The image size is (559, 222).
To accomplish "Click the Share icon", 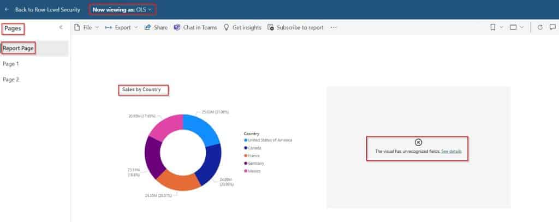I will [147, 27].
